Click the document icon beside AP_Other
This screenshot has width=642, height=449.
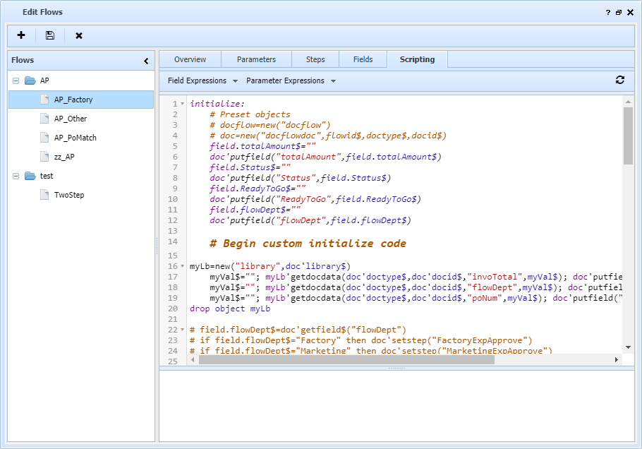[x=44, y=118]
